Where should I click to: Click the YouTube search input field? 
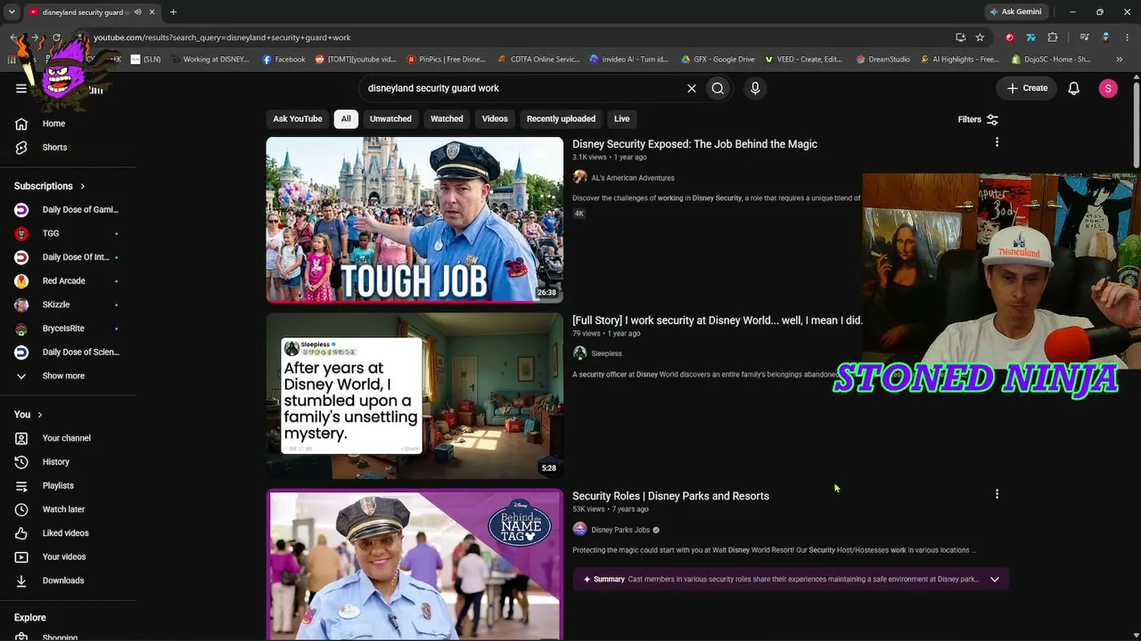[521, 88]
